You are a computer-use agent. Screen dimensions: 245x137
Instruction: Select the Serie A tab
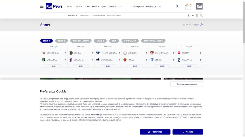46,41
